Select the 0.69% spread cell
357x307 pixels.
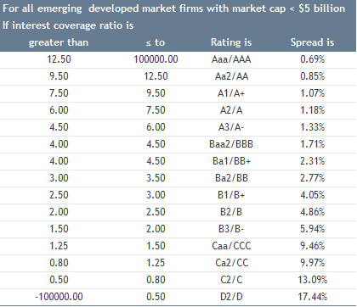[x=312, y=59]
